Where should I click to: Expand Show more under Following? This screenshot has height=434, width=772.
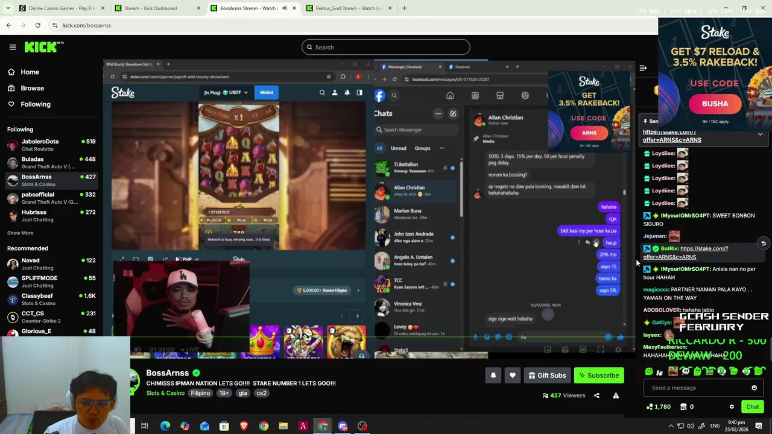[x=20, y=233]
